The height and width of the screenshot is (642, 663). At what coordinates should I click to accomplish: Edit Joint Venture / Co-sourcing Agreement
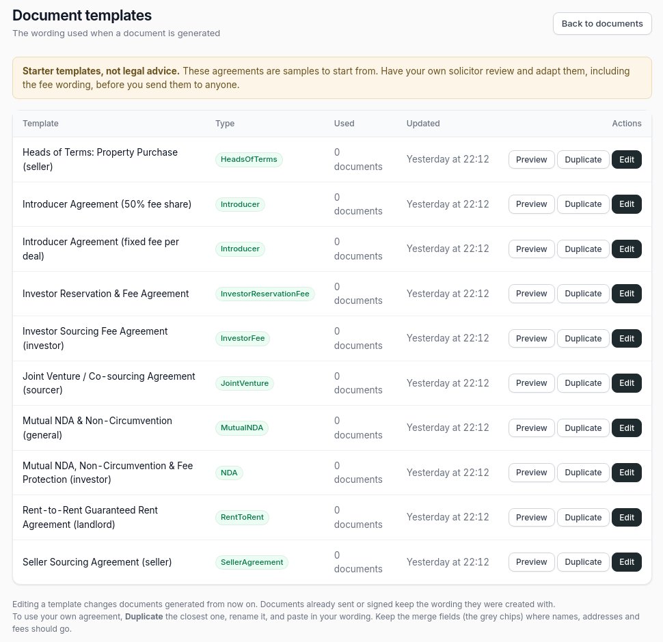pyautogui.click(x=627, y=383)
